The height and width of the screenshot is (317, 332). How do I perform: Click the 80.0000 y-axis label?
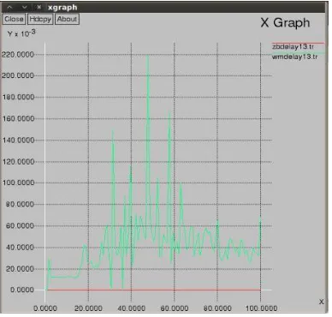click(20, 205)
